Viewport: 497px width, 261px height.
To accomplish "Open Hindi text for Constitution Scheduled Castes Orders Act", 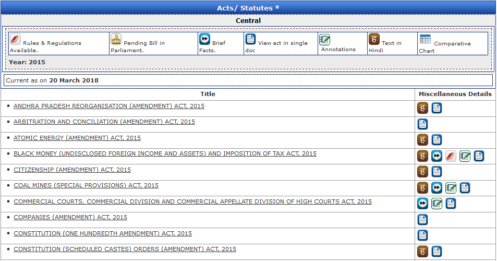I will click(422, 252).
